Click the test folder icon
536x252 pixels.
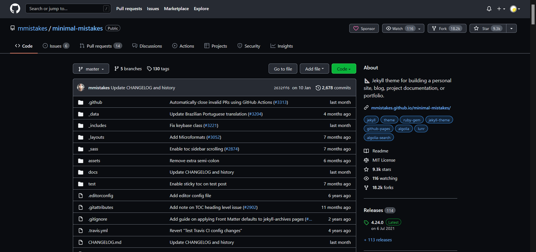81,184
